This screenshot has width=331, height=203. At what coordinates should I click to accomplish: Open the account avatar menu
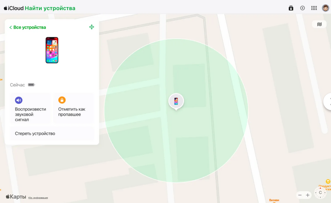coord(325,8)
